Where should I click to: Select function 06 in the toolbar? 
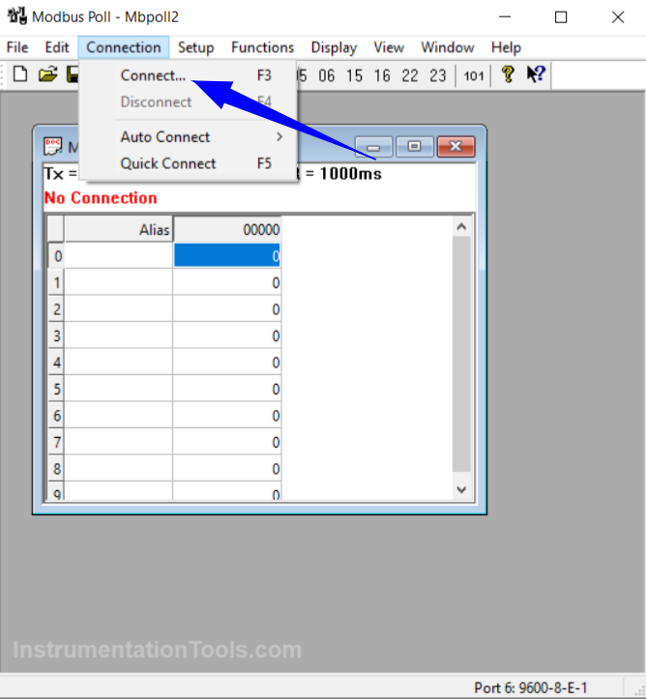pos(327,75)
